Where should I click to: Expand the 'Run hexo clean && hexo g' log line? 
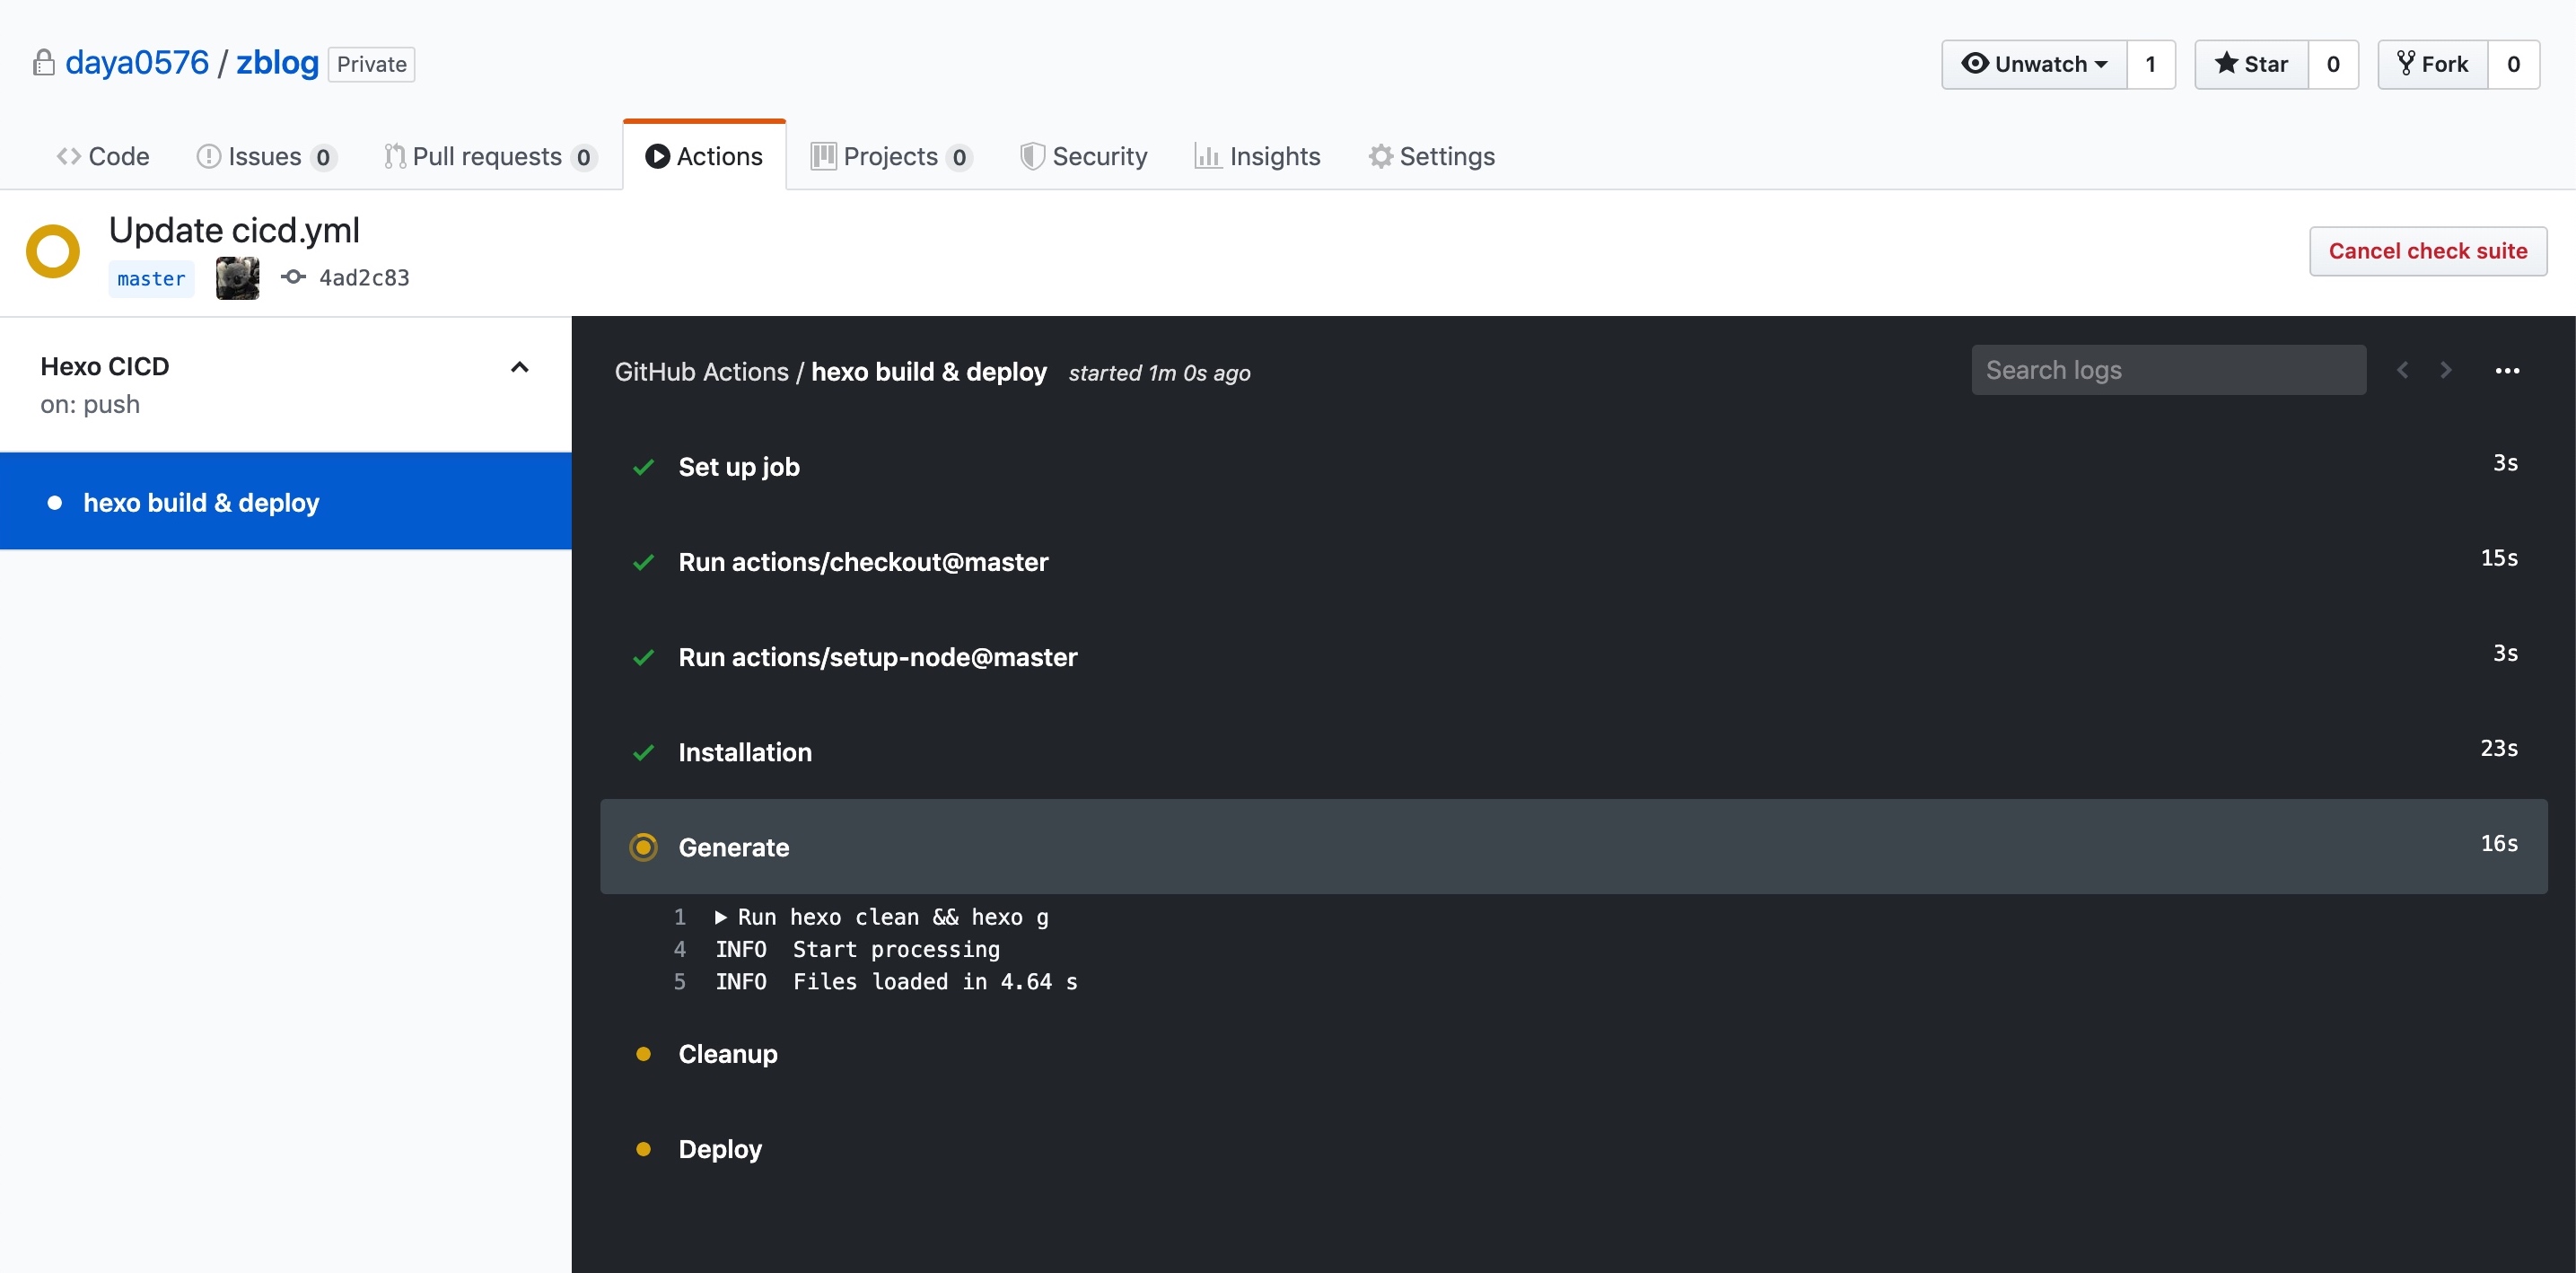[721, 917]
